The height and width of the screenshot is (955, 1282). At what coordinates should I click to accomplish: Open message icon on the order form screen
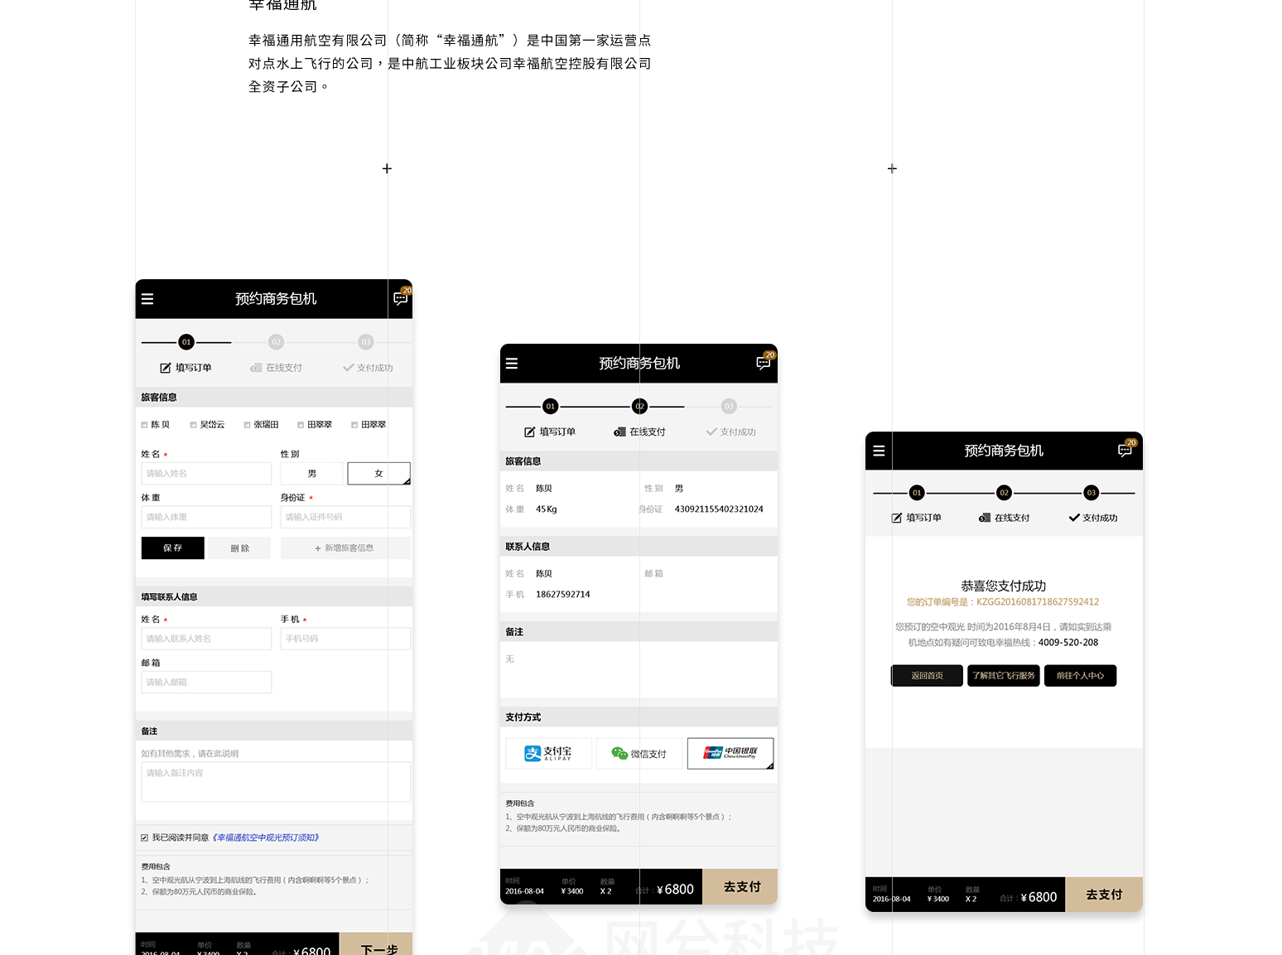click(x=401, y=298)
